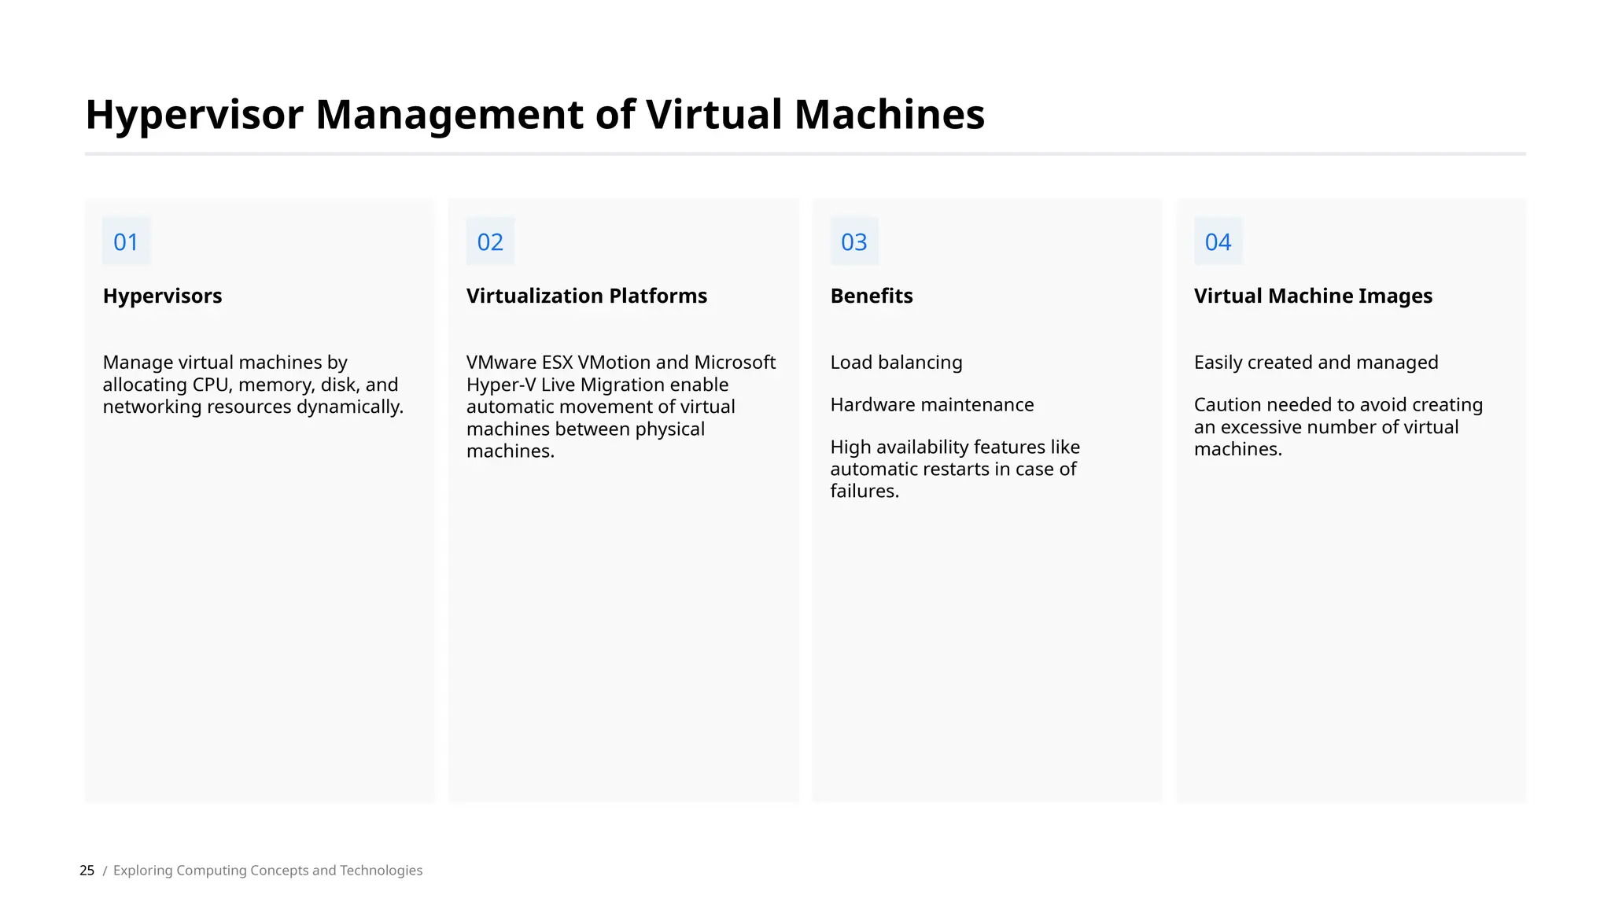This screenshot has height=906, width=1611.
Task: Click the horizontal divider line under the title
Action: 805,154
